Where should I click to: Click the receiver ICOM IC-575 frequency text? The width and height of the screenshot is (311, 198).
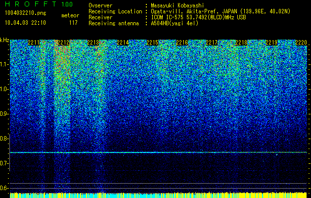click(x=198, y=17)
